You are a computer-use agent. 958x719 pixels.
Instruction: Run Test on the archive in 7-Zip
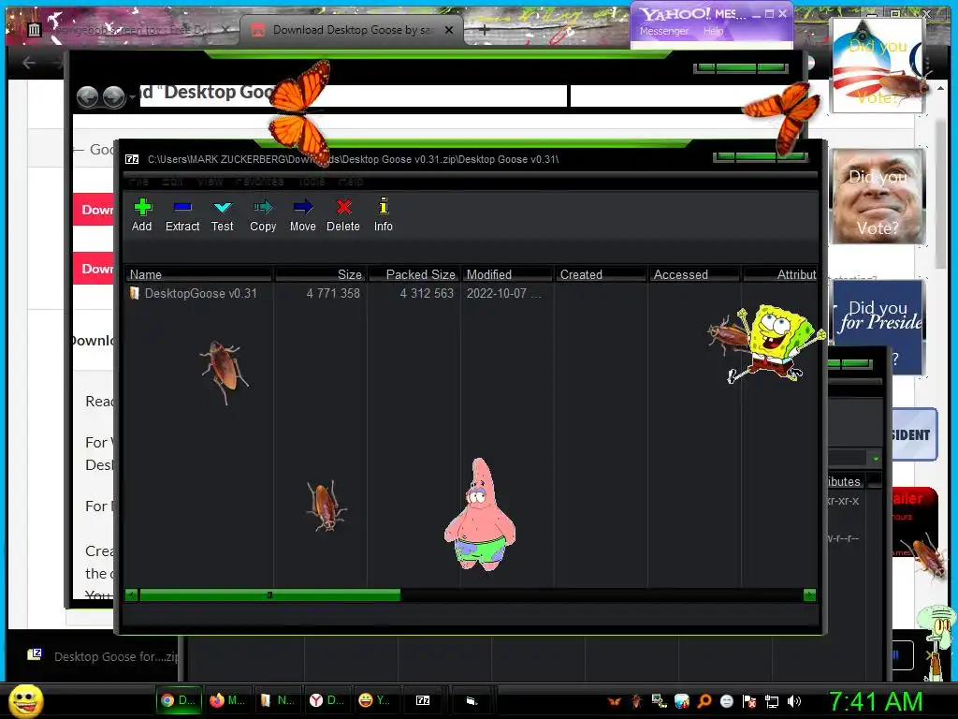coord(223,215)
